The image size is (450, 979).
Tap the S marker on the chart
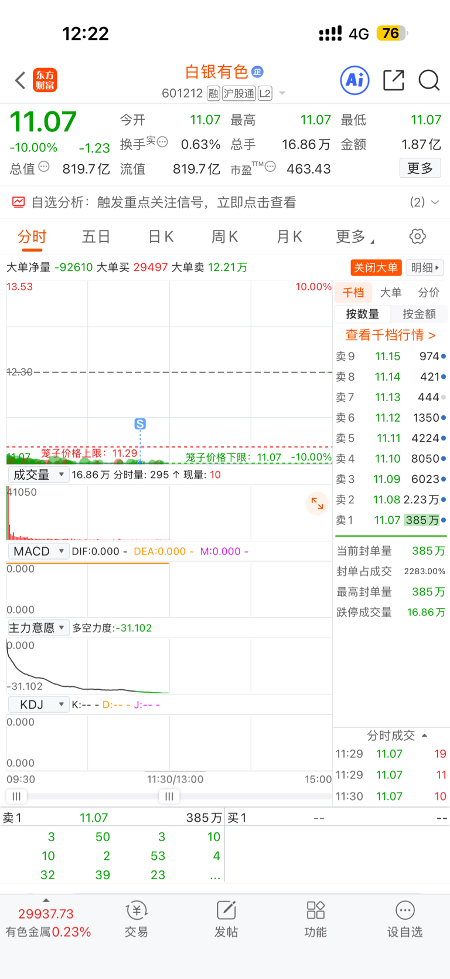(140, 424)
